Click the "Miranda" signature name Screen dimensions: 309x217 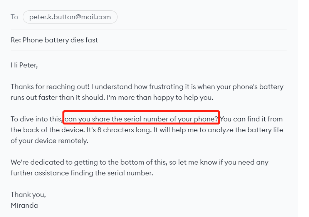[24, 205]
